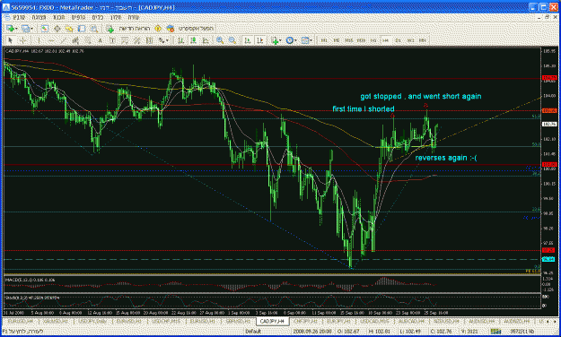This screenshot has width=561, height=337.
Task: Select the Crosshair tool
Action: tap(22, 40)
